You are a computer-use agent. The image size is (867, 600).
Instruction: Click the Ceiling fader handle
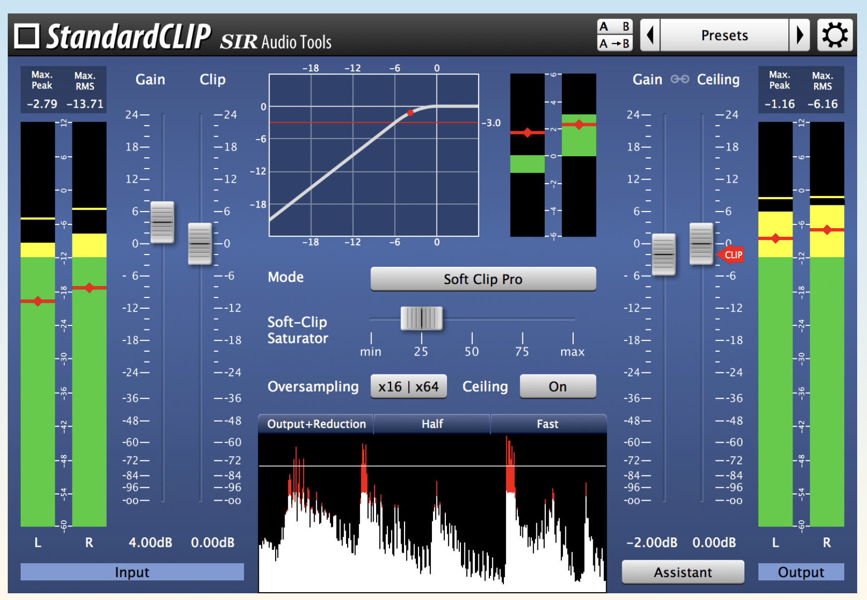pyautogui.click(x=701, y=244)
